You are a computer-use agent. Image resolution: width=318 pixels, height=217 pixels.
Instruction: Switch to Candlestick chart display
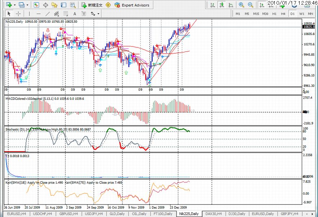point(222,5)
